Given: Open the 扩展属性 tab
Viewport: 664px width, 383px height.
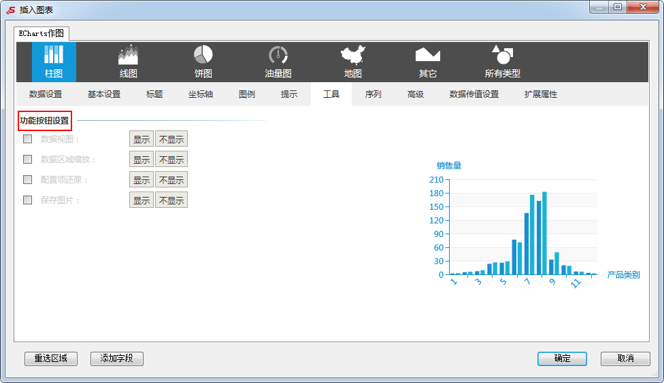Looking at the screenshot, I should click(x=541, y=94).
